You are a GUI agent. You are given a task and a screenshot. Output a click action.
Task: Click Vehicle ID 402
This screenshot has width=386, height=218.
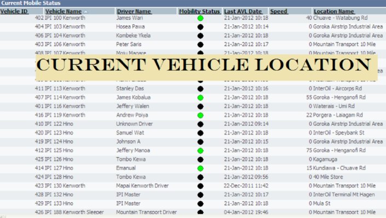pyautogui.click(x=39, y=18)
